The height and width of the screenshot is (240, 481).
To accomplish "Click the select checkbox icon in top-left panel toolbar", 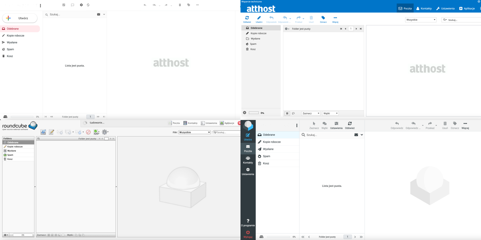I will pyautogui.click(x=64, y=5).
